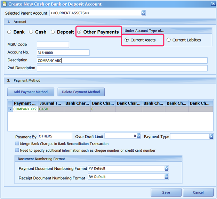This screenshot has width=217, height=199.
Task: Tick the additional information checkbox
Action: click(17, 151)
